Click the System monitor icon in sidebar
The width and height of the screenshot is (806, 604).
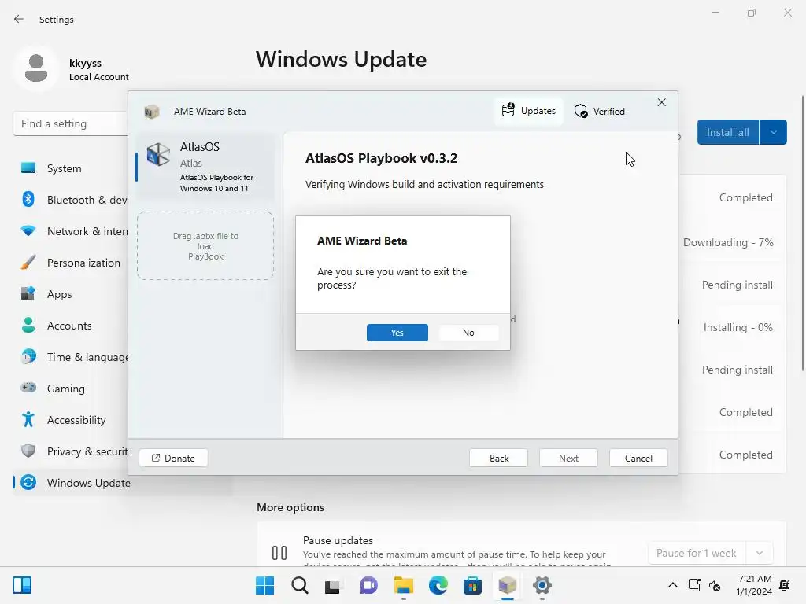pyautogui.click(x=28, y=168)
